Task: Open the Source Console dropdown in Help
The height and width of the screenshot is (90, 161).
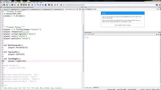Action: pyautogui.click(x=90, y=9)
